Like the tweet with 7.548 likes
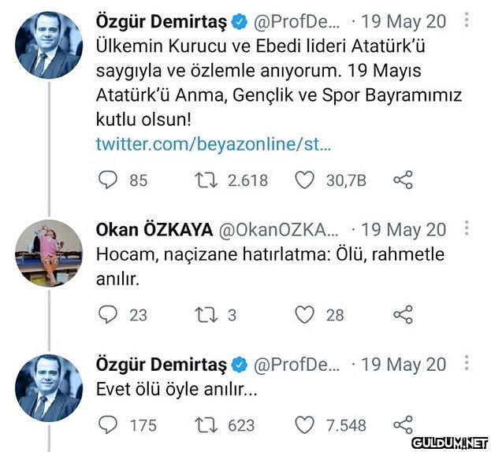The height and width of the screenshot is (452, 491). pos(305,425)
